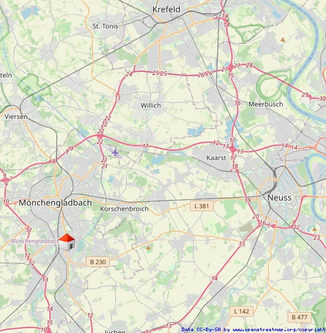The image size is (326, 333).
Task: Select the Mönchengladbach city name label
Action: [x=55, y=203]
